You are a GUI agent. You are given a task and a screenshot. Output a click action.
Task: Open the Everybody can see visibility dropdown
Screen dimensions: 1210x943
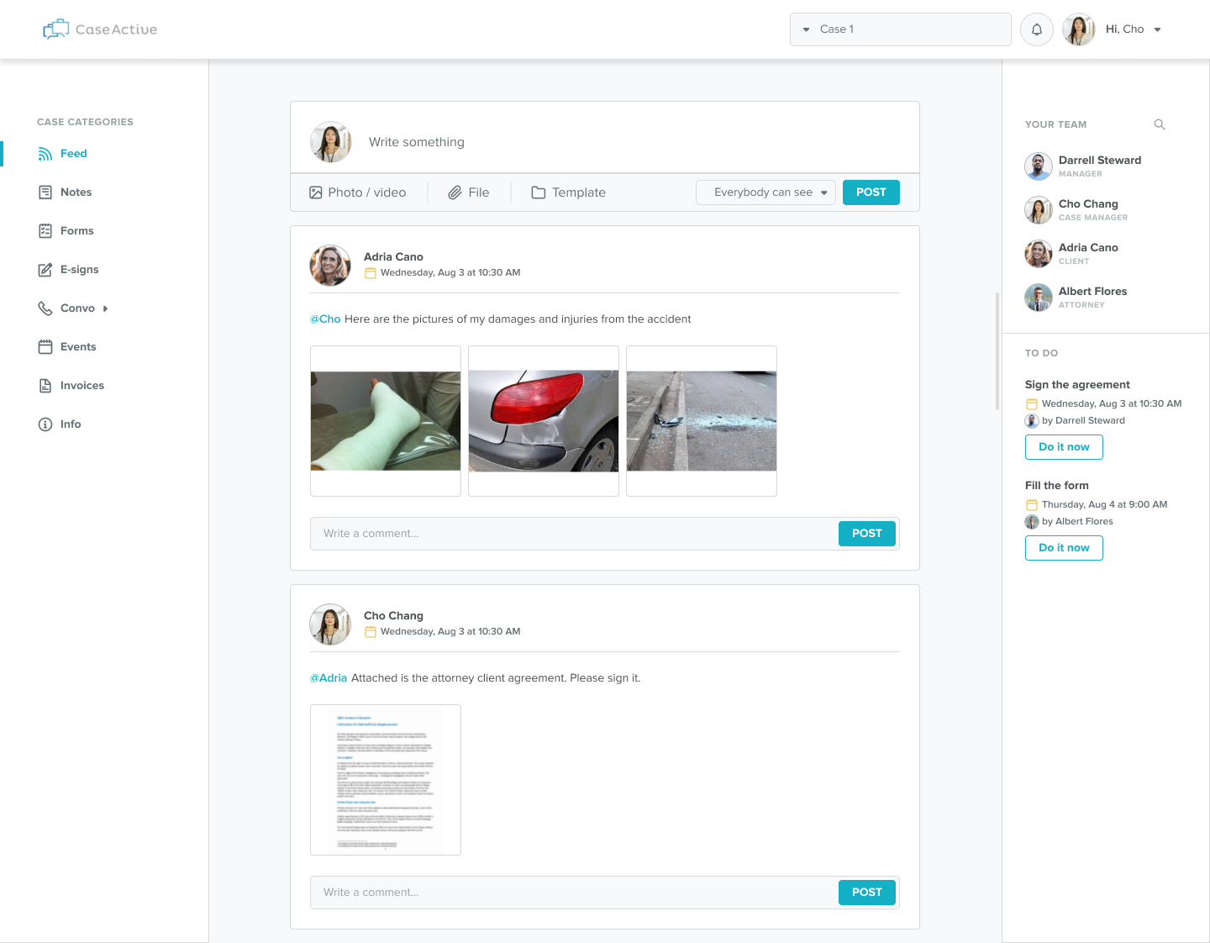(765, 192)
